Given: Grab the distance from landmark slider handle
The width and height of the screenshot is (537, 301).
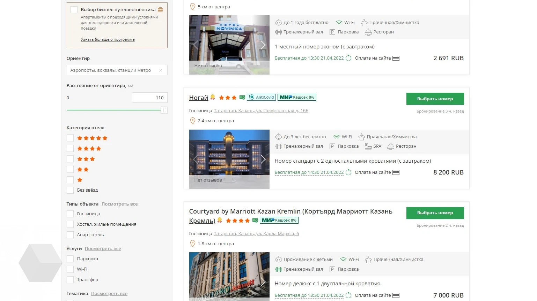Looking at the screenshot, I should click(164, 110).
